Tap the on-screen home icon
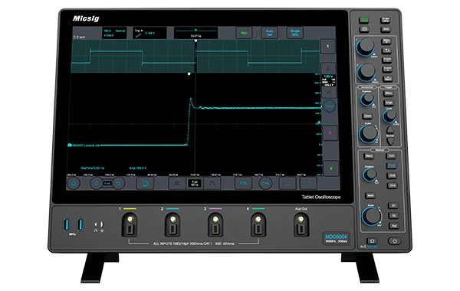The image size is (460, 291). [74, 184]
